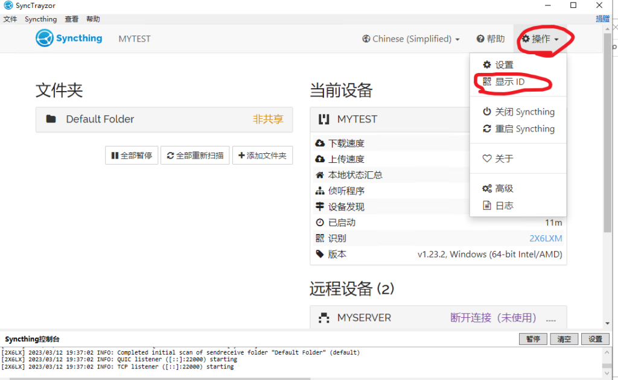Click the console horizontal scrollbar
This screenshot has height=380, width=618.
click(x=160, y=378)
